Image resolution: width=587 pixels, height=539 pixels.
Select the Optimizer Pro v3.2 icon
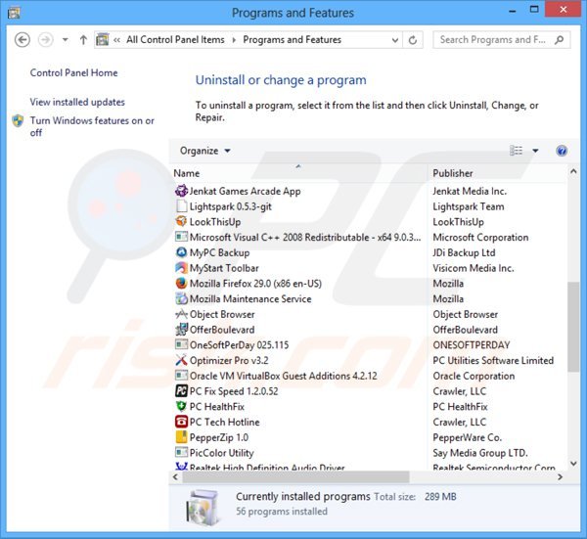click(181, 360)
